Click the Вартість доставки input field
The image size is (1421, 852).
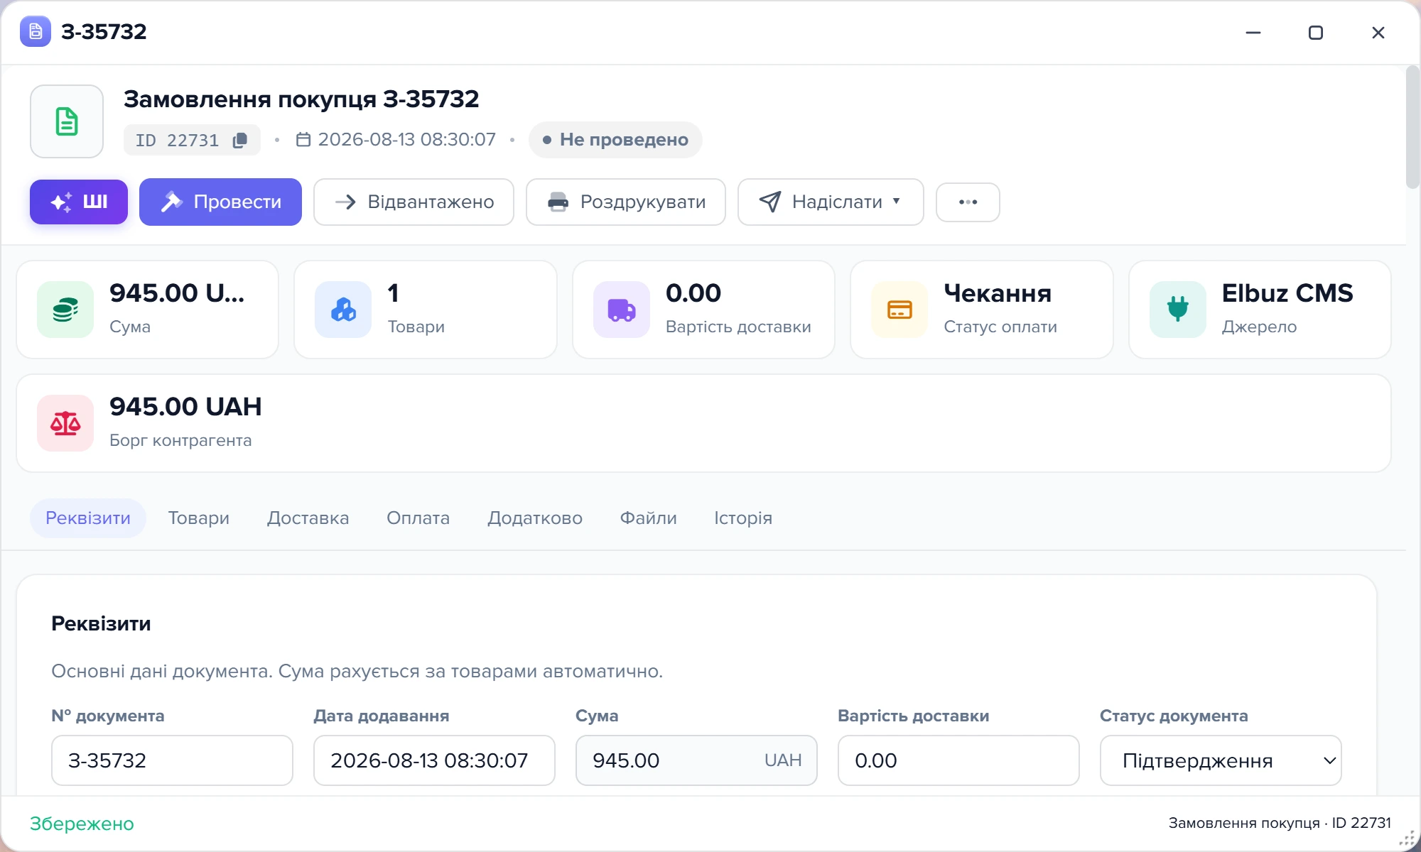tap(958, 760)
